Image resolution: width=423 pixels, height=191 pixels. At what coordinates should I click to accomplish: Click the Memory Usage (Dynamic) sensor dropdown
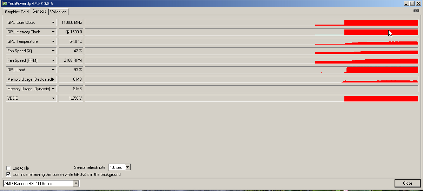click(x=31, y=89)
